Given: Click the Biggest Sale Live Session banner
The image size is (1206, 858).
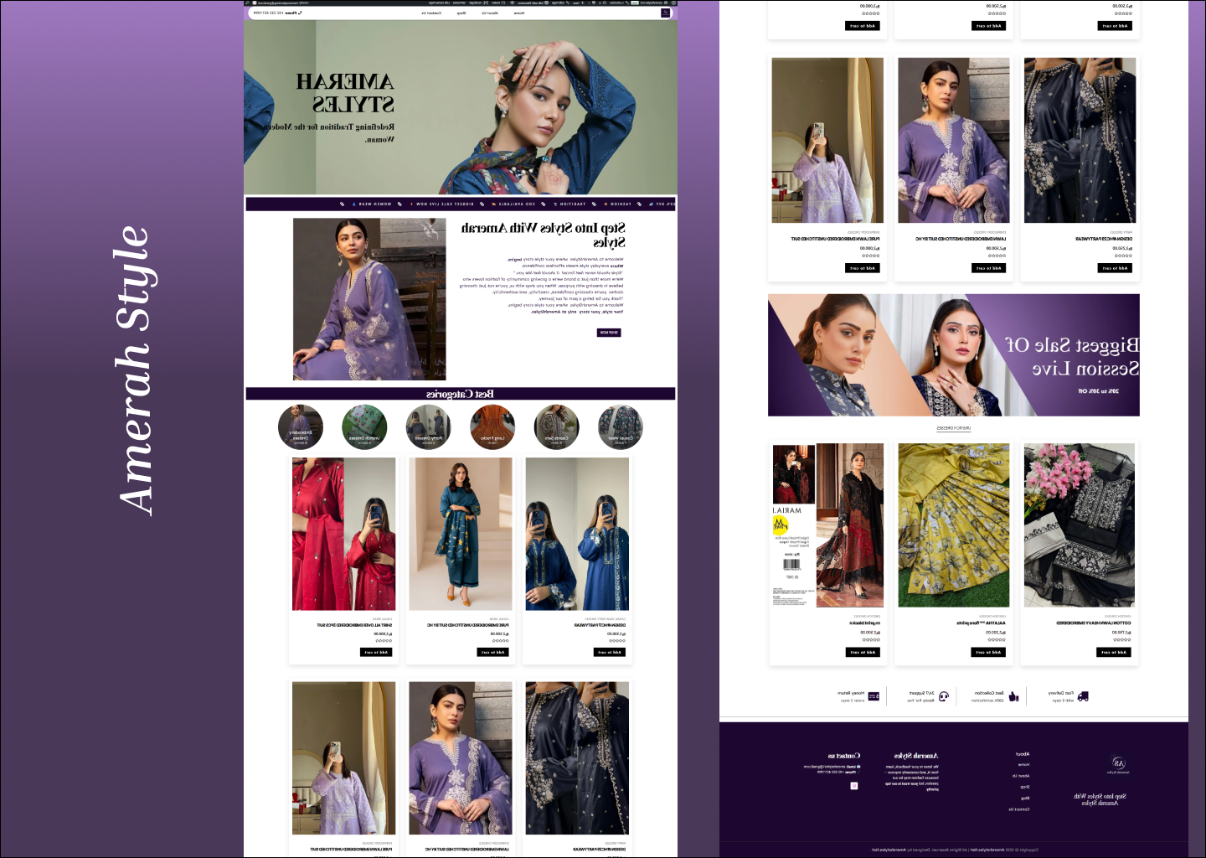Looking at the screenshot, I should pyautogui.click(x=953, y=354).
